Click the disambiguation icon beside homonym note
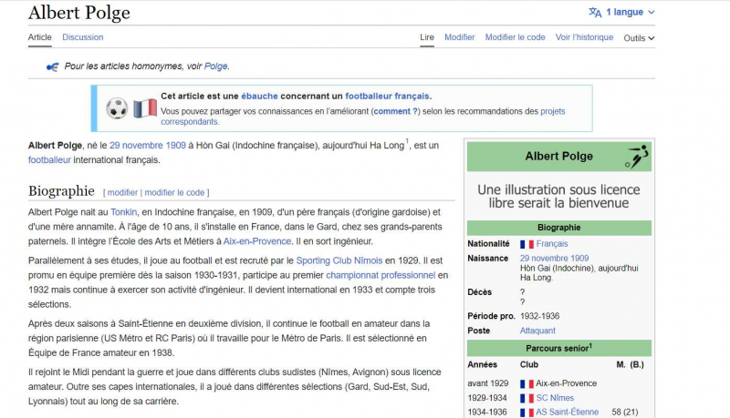 pyautogui.click(x=52, y=66)
